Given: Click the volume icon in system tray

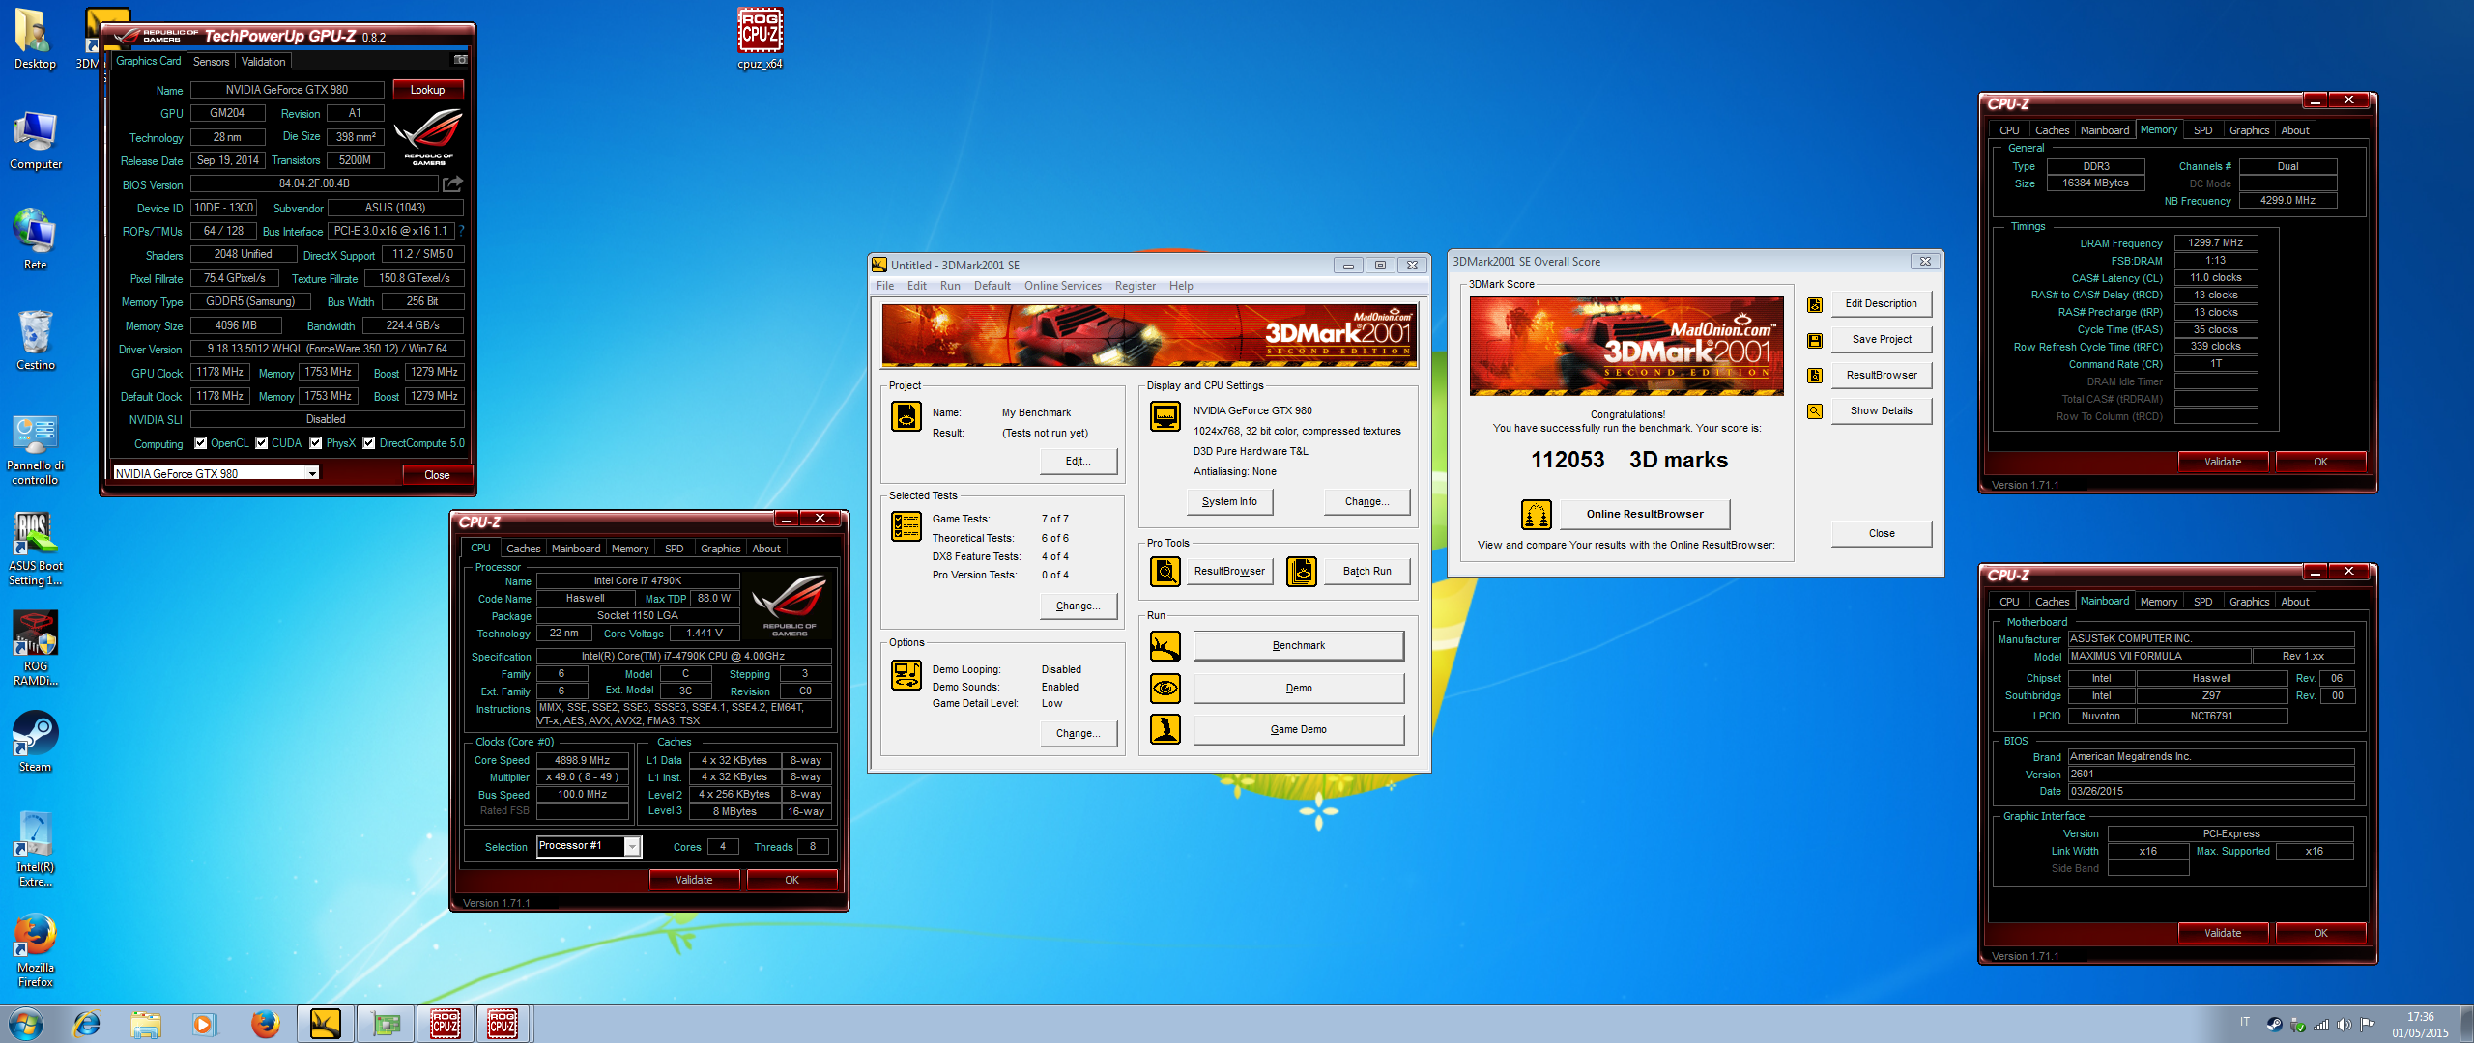Looking at the screenshot, I should [2344, 1025].
